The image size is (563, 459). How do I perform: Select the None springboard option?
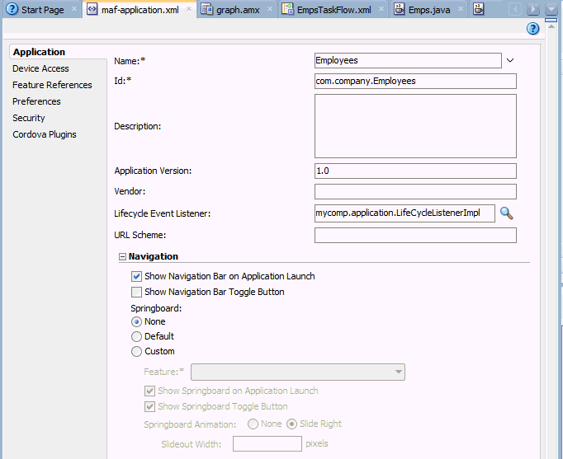tap(136, 321)
